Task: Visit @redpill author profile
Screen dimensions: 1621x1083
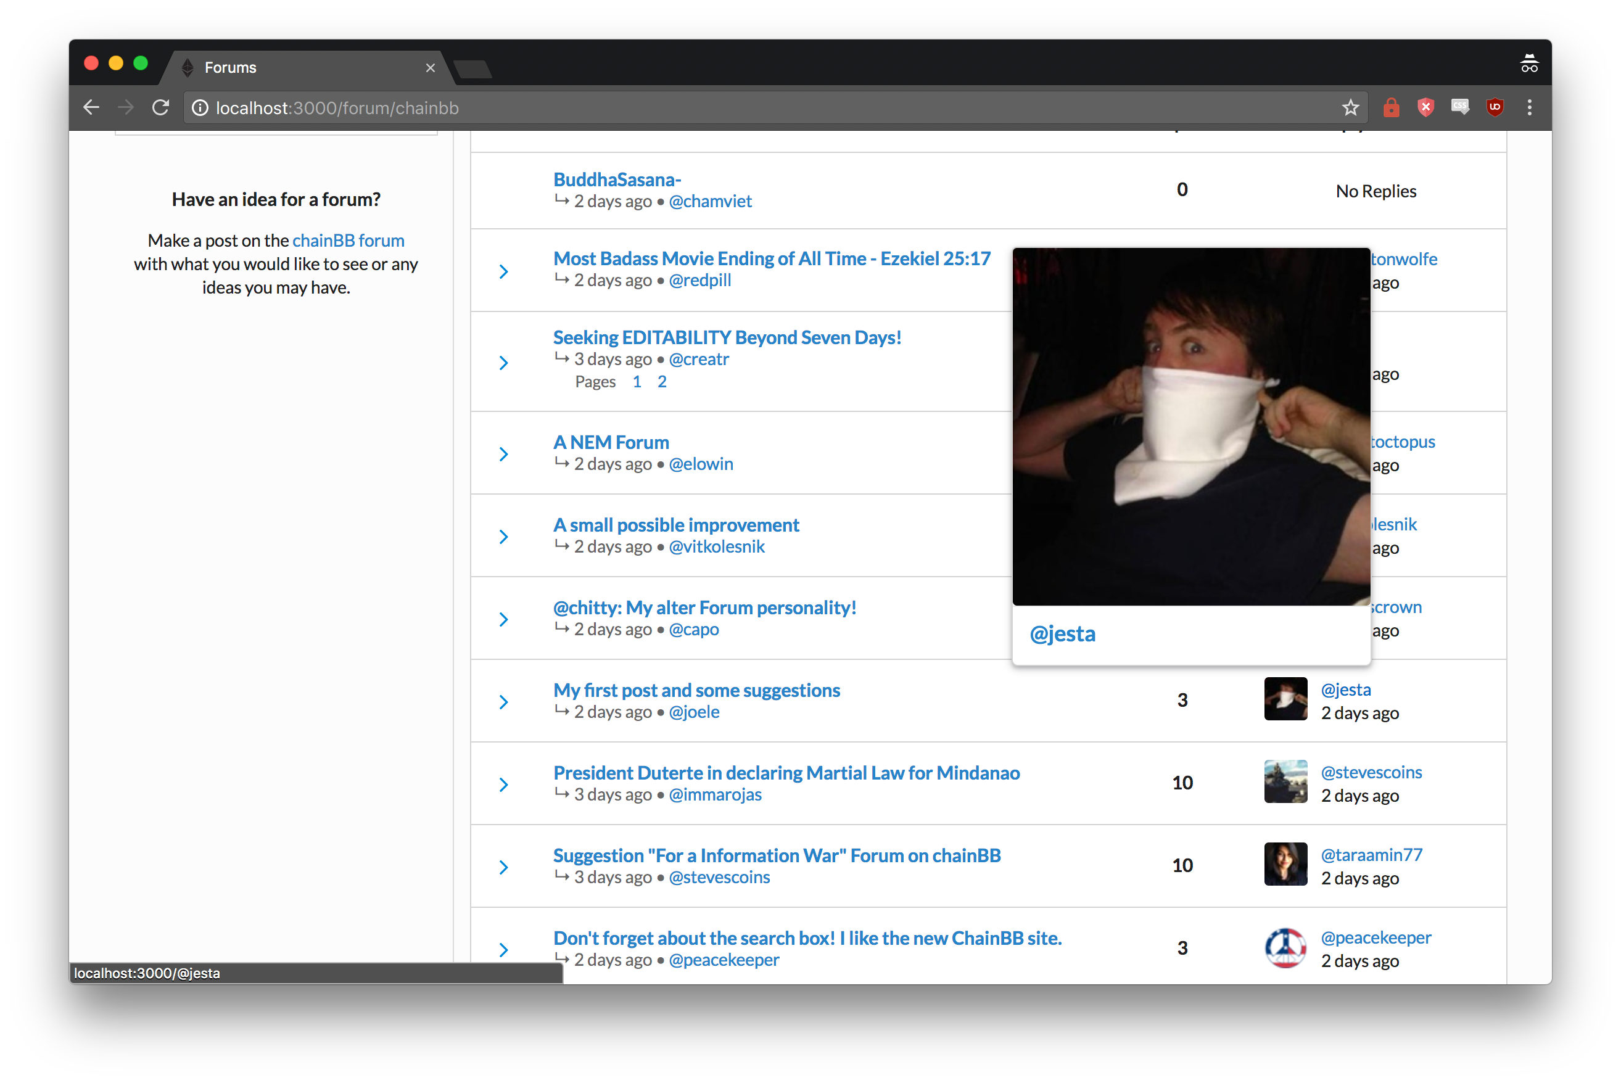Action: [699, 280]
